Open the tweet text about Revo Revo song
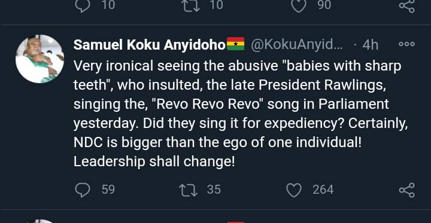 coord(241,114)
